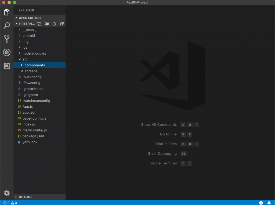Expand the android folder
The height and width of the screenshot is (205, 275).
pos(28,36)
